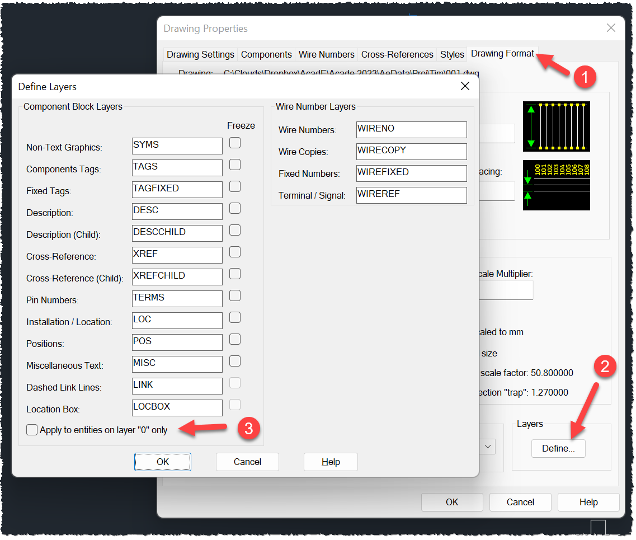Open Help in Drawing Properties window
The image size is (636, 540).
(588, 503)
